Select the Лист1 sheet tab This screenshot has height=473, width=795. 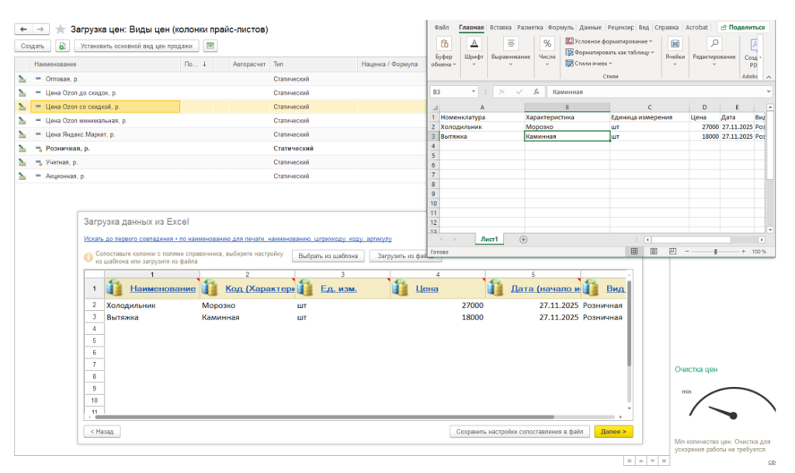point(489,240)
